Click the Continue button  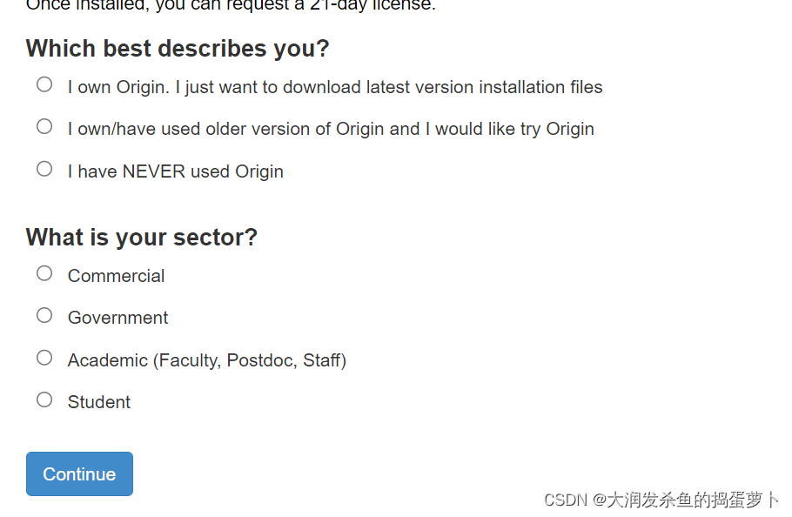79,473
